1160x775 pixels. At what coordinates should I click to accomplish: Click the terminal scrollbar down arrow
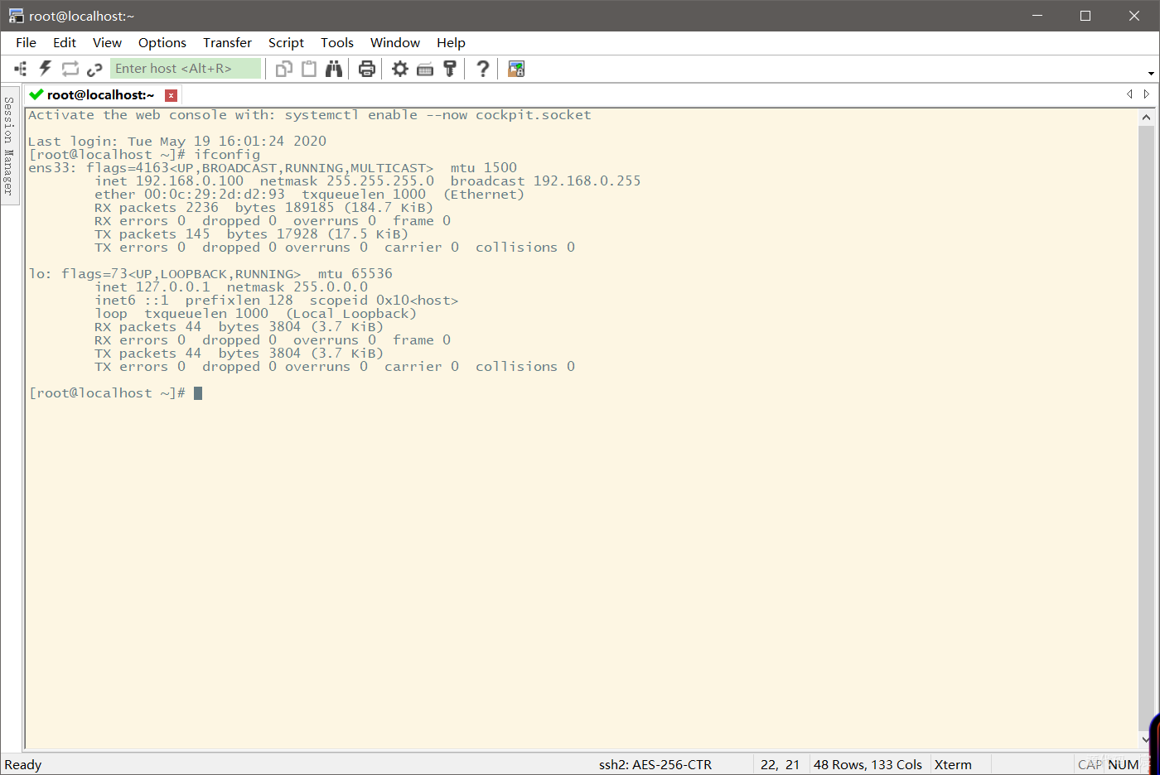click(x=1146, y=739)
